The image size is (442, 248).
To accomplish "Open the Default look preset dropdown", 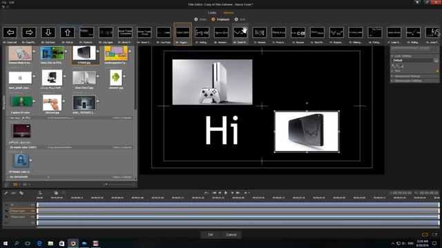I will pyautogui.click(x=412, y=61).
